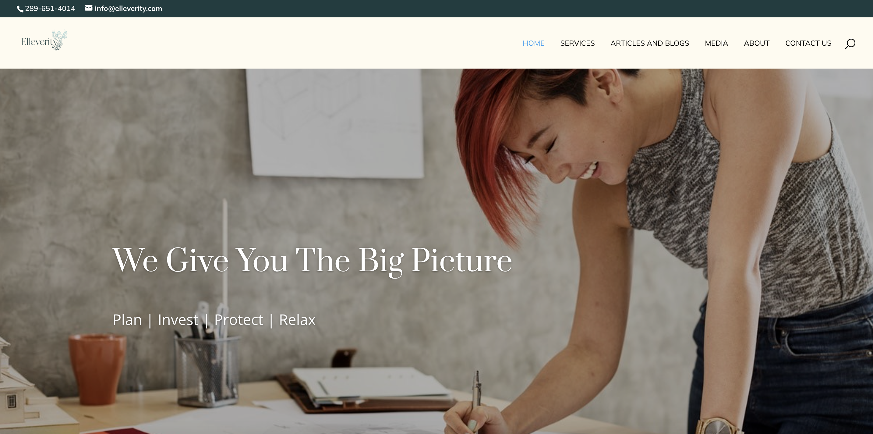
Task: Click the info@elleverity.com email link
Action: (x=129, y=9)
